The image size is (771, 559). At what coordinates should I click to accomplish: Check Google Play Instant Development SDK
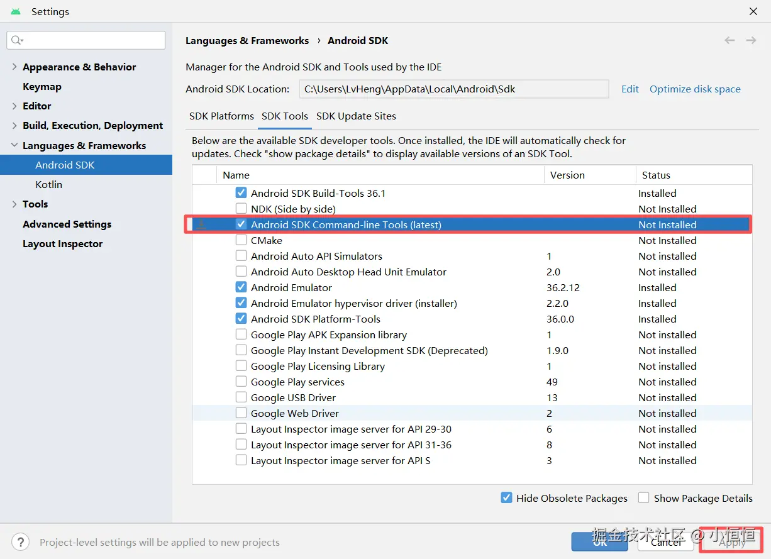coord(241,350)
